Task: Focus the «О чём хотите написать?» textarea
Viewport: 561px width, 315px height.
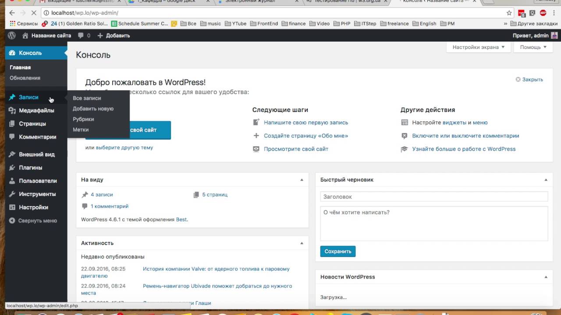Action: [434, 224]
